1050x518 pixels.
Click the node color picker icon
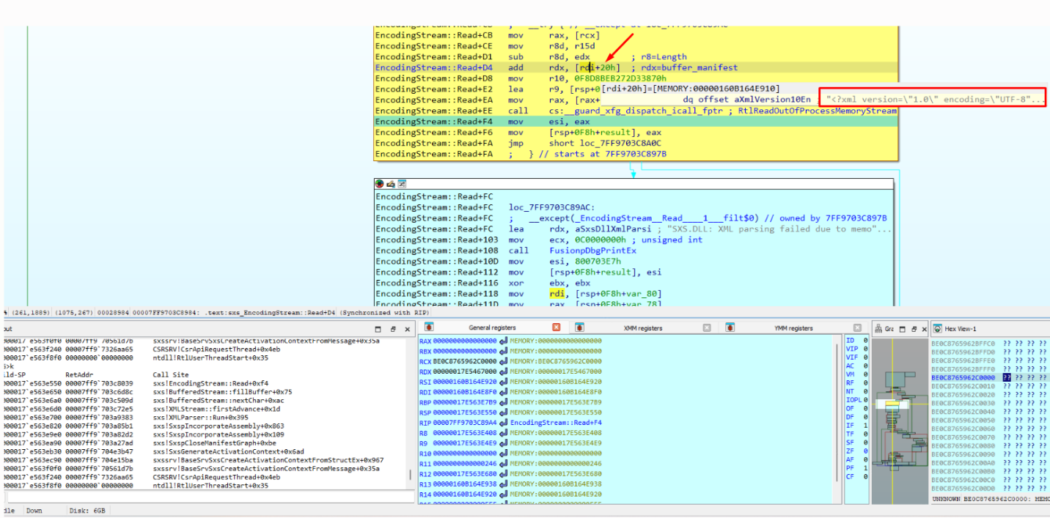coord(380,184)
